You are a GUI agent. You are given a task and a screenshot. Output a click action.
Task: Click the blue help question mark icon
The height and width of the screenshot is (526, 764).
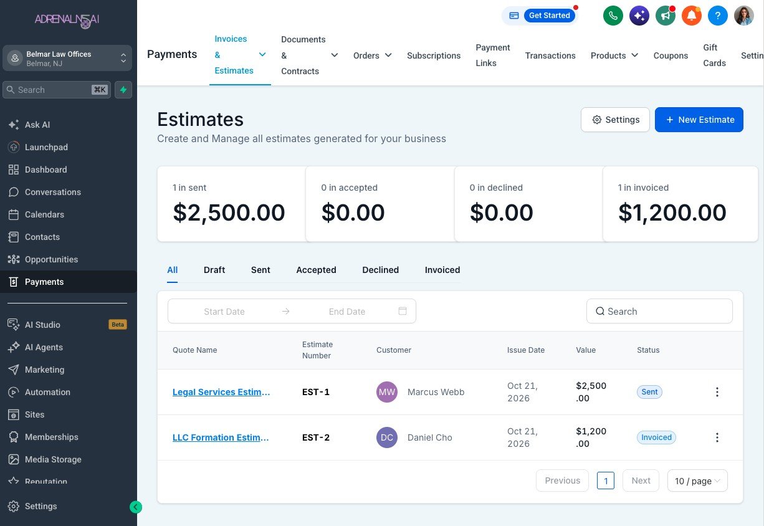click(718, 16)
